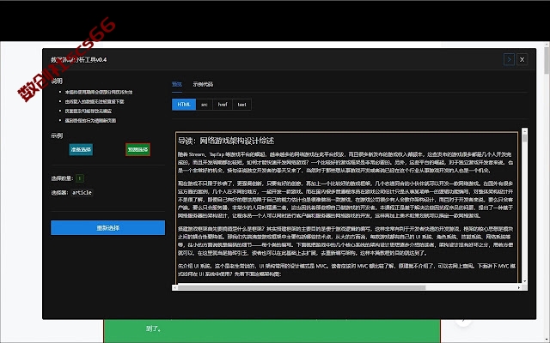Screen dimensions: 550x343
Task: Click the preview heading 导读：网络游戏架构设计综述
Action: click(226, 141)
